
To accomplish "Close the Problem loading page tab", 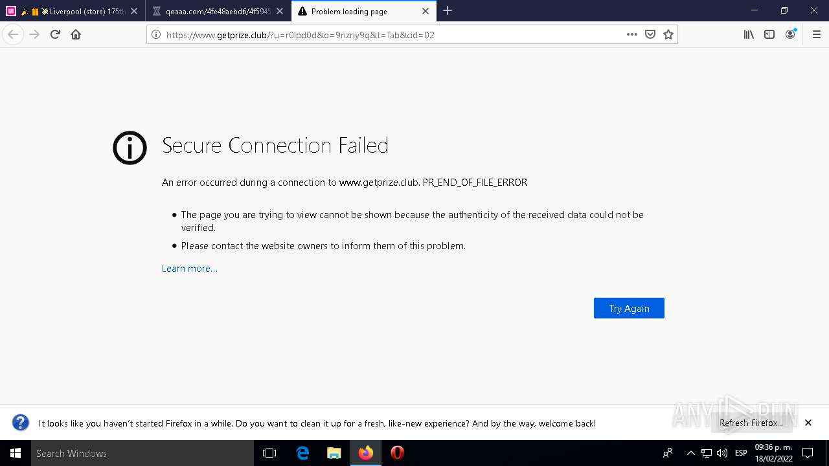I will [426, 11].
